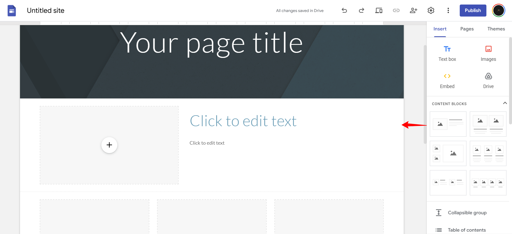
Task: Select the three-column image text block
Action: click(488, 153)
